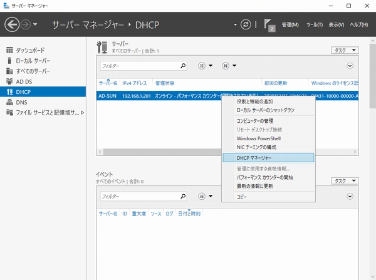The image size is (376, 280).
Task: Choose 役割と機能の追加 from context menu
Action: click(x=268, y=101)
